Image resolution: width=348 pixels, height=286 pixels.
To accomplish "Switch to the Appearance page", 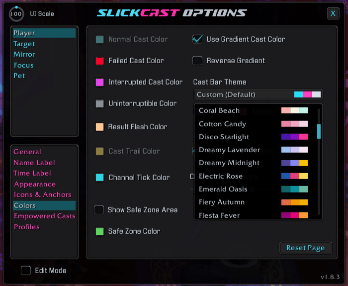I will pyautogui.click(x=44, y=184).
